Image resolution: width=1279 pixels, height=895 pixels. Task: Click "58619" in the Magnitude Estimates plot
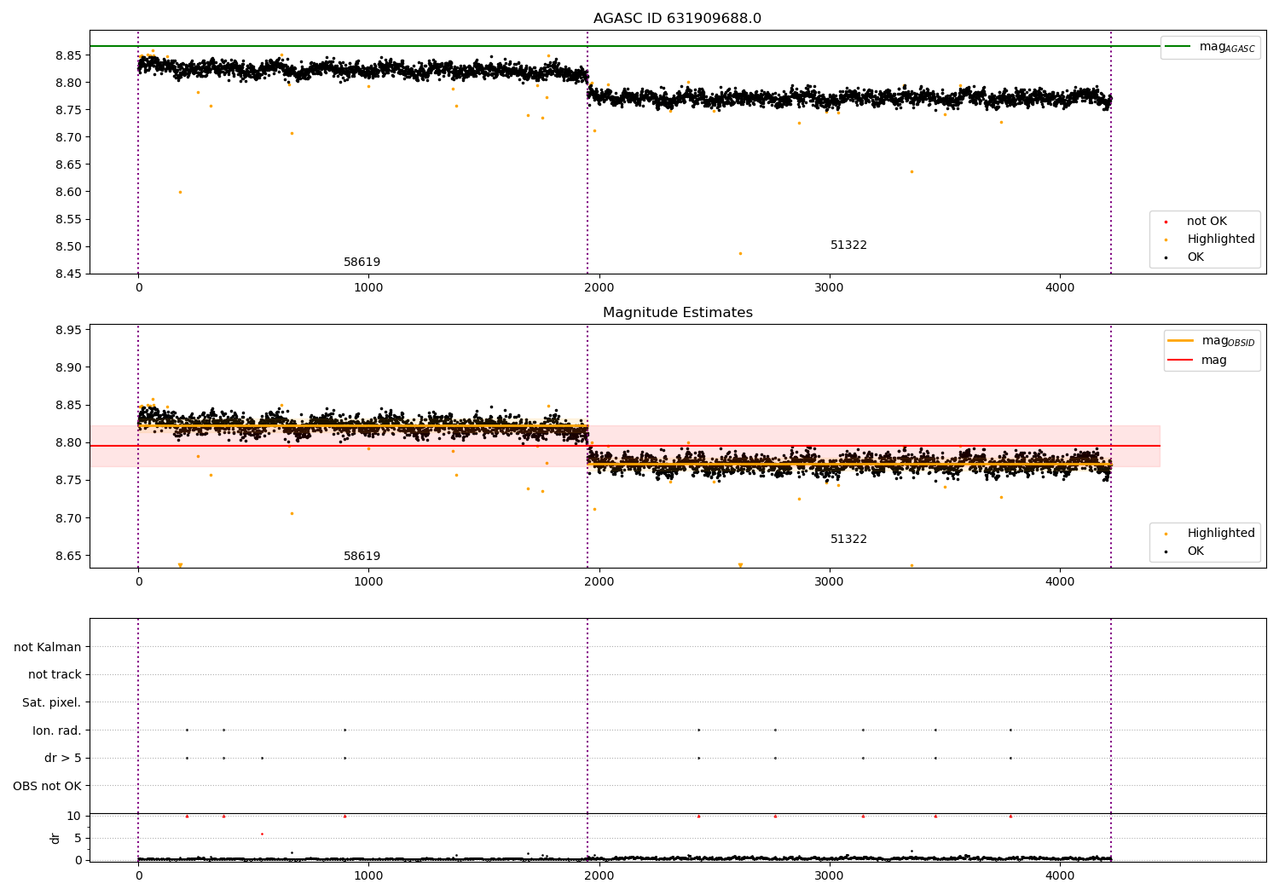[x=362, y=557]
